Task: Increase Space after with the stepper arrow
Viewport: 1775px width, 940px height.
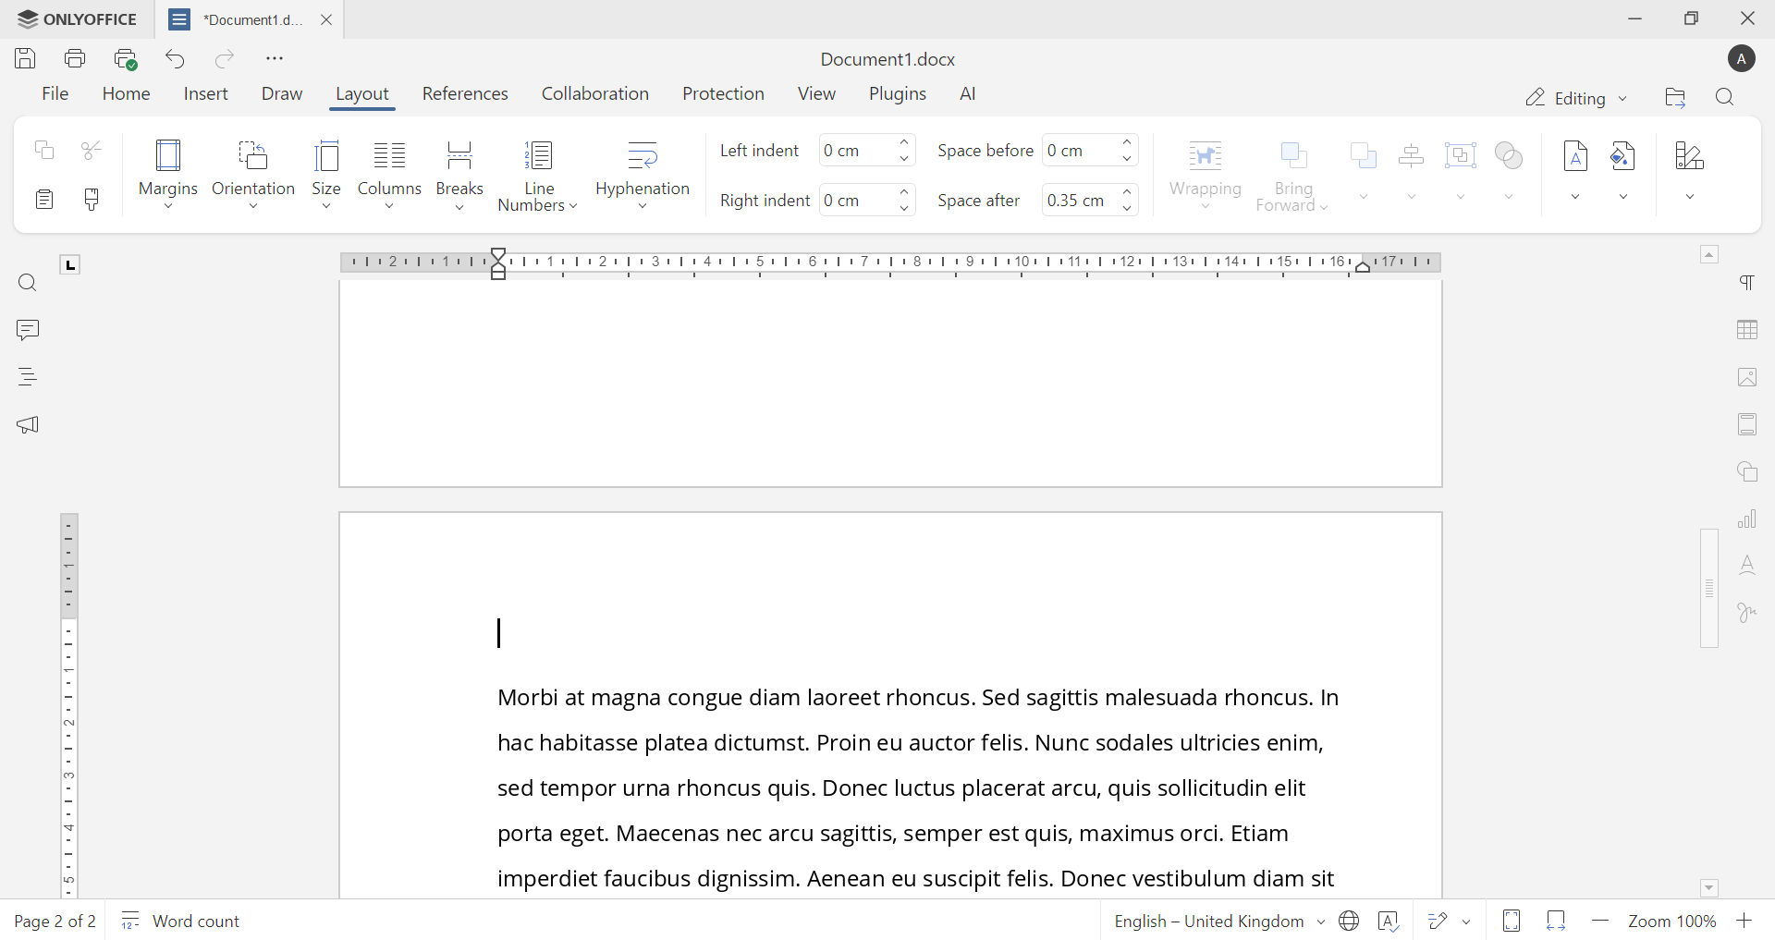Action: click(x=1128, y=192)
